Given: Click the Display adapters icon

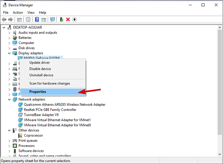Looking at the screenshot, I should pos(15,53).
